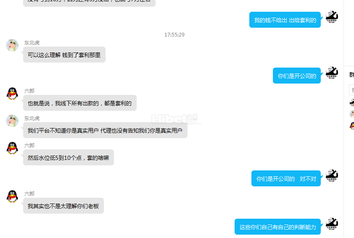Select the '我其实也不是太理解你们老板' bubble
This screenshot has height=238, width=354.
pyautogui.click(x=63, y=206)
